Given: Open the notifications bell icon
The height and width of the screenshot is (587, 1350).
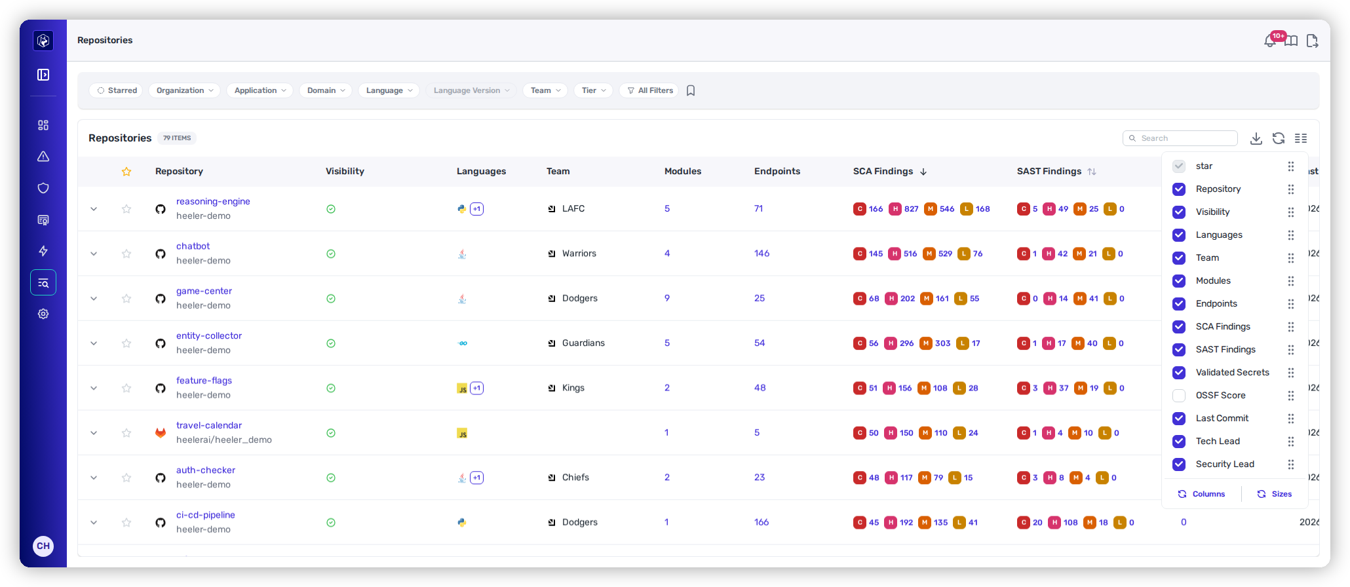Looking at the screenshot, I should (x=1270, y=41).
